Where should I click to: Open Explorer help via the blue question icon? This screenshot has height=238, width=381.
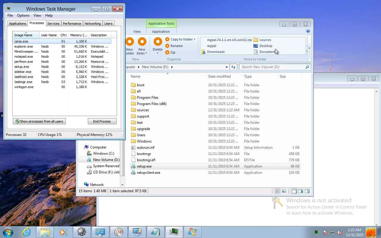(x=308, y=31)
